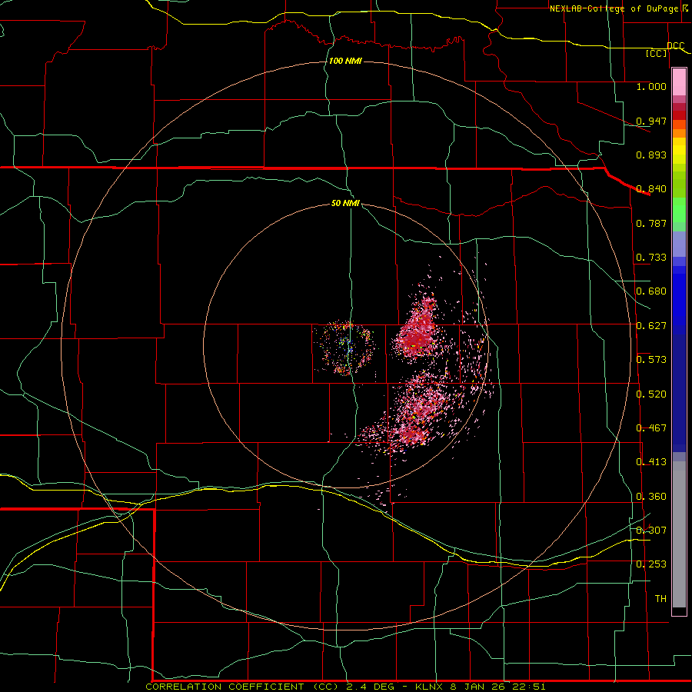
Task: Click the 0.733 legend value
Action: point(651,258)
